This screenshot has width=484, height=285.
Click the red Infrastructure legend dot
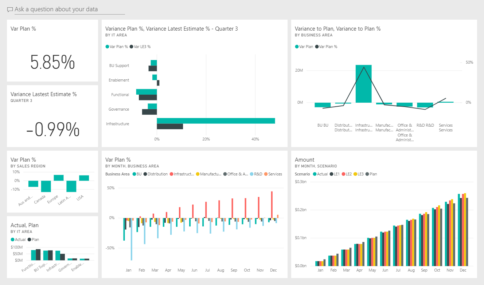[x=171, y=174]
